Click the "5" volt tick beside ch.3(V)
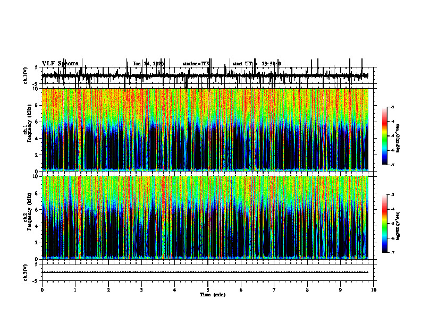This screenshot has width=421, height=325. coord(36,264)
